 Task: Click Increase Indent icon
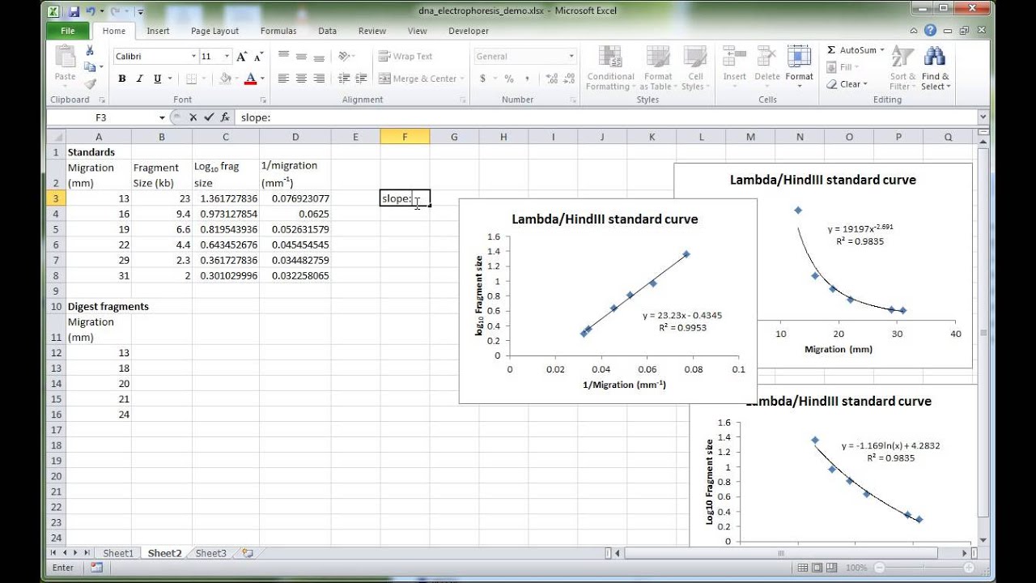(362, 79)
